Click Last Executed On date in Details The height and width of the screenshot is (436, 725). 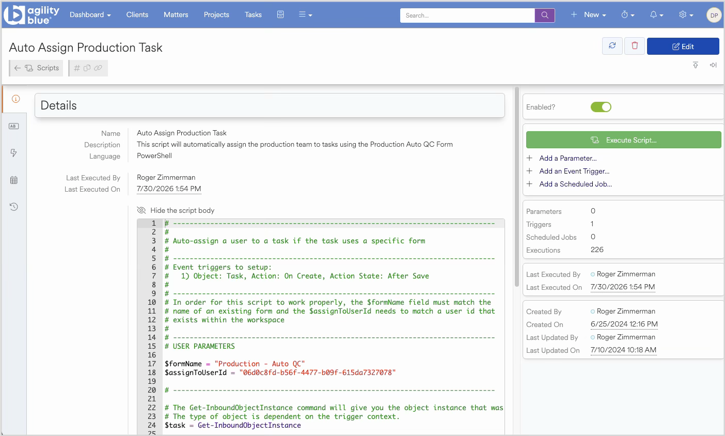(x=169, y=189)
